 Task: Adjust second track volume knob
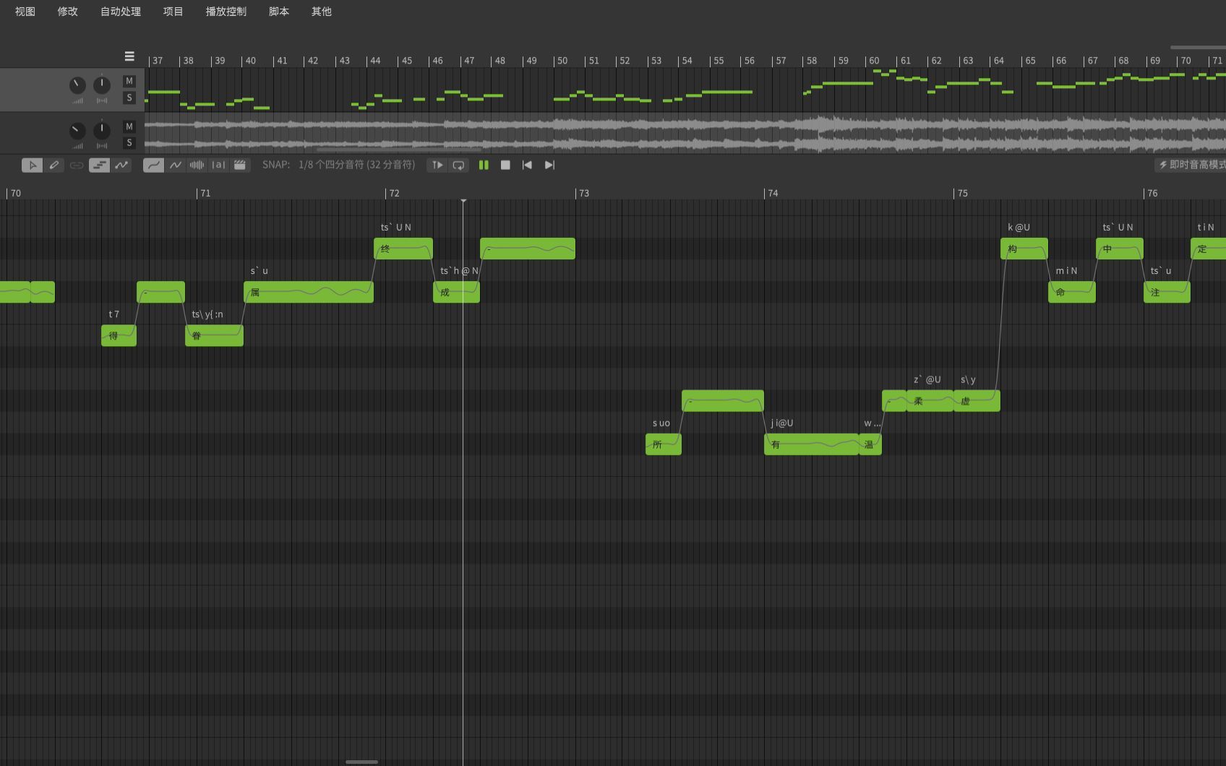tap(77, 131)
